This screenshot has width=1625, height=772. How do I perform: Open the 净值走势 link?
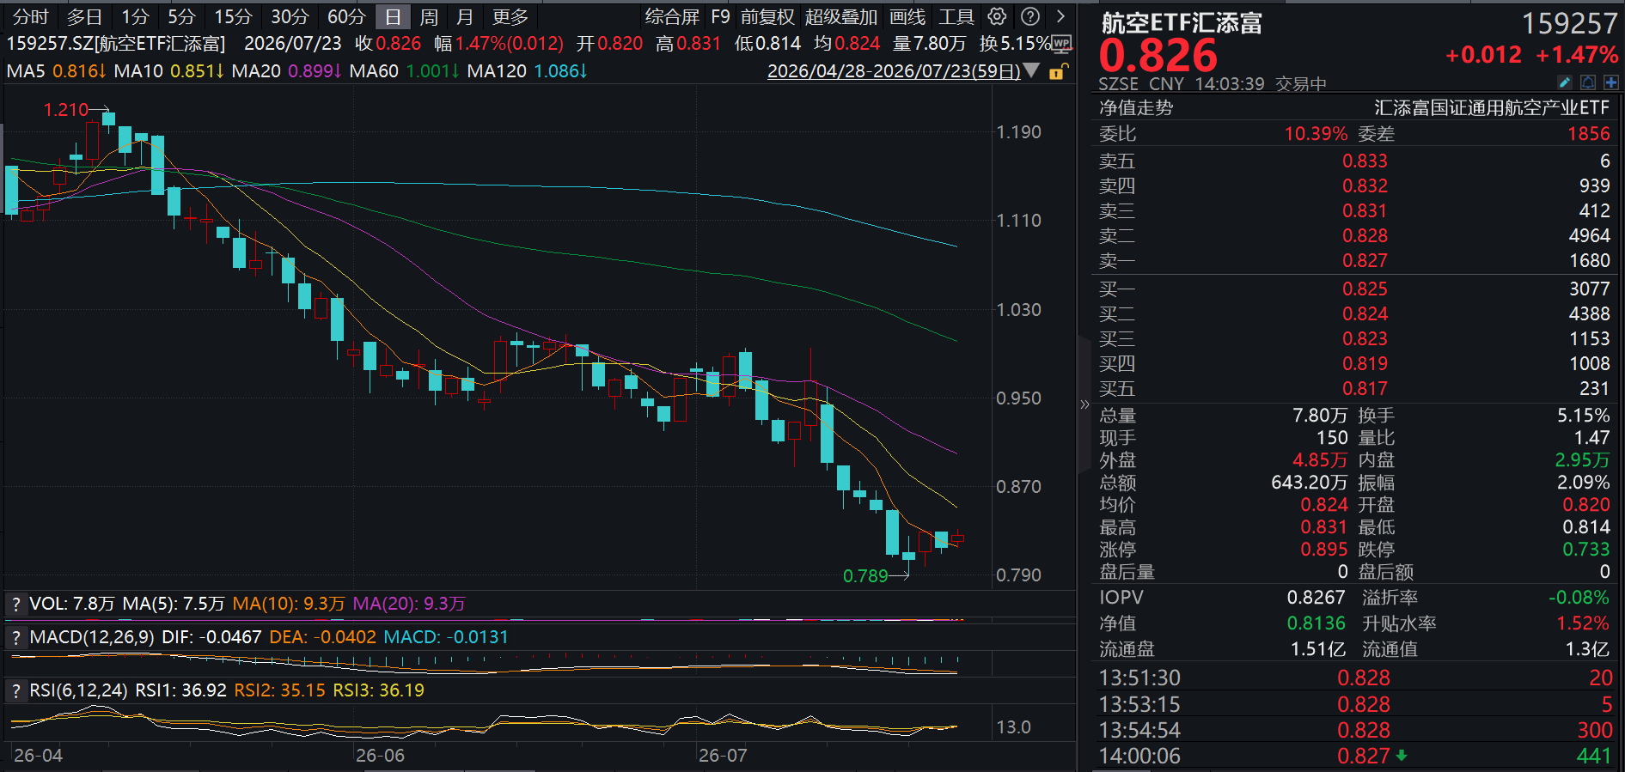pyautogui.click(x=1136, y=107)
